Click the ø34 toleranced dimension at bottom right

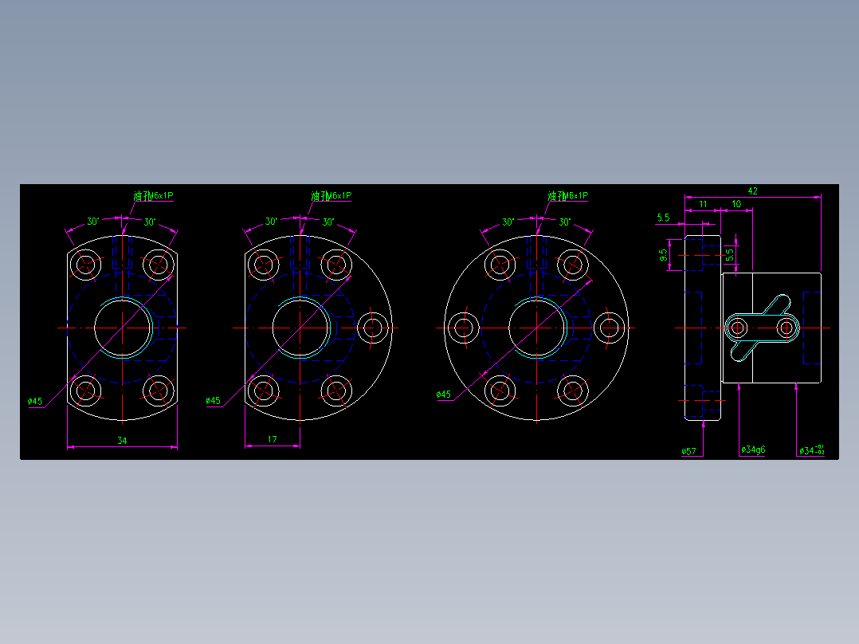point(811,451)
